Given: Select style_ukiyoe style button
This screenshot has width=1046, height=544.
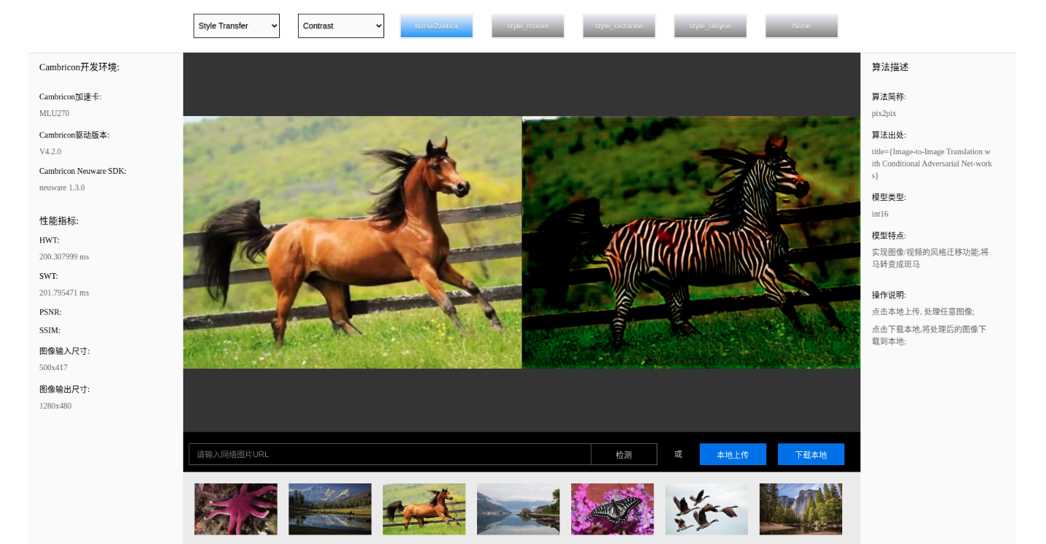Looking at the screenshot, I should pos(710,26).
